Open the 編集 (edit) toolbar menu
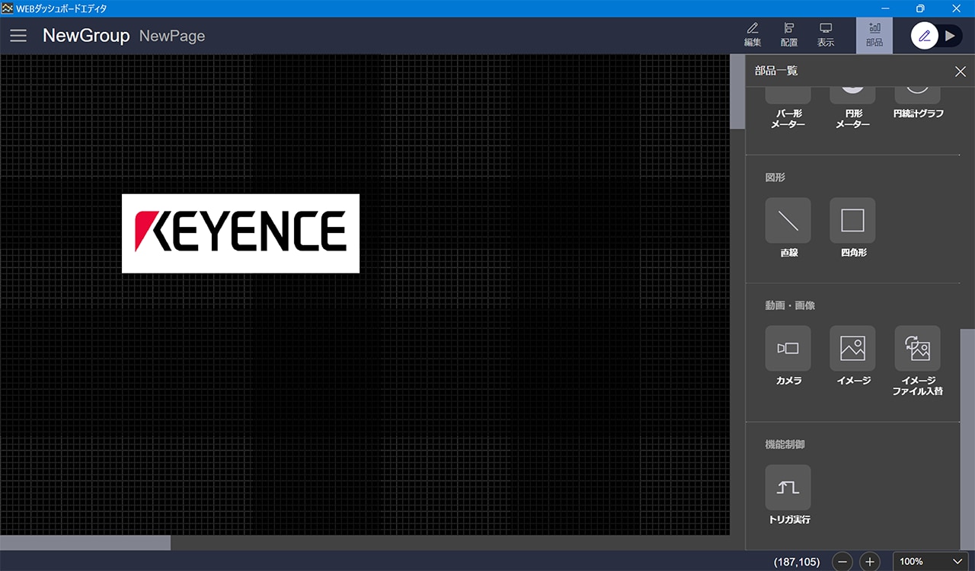Viewport: 975px width, 571px height. (x=753, y=35)
